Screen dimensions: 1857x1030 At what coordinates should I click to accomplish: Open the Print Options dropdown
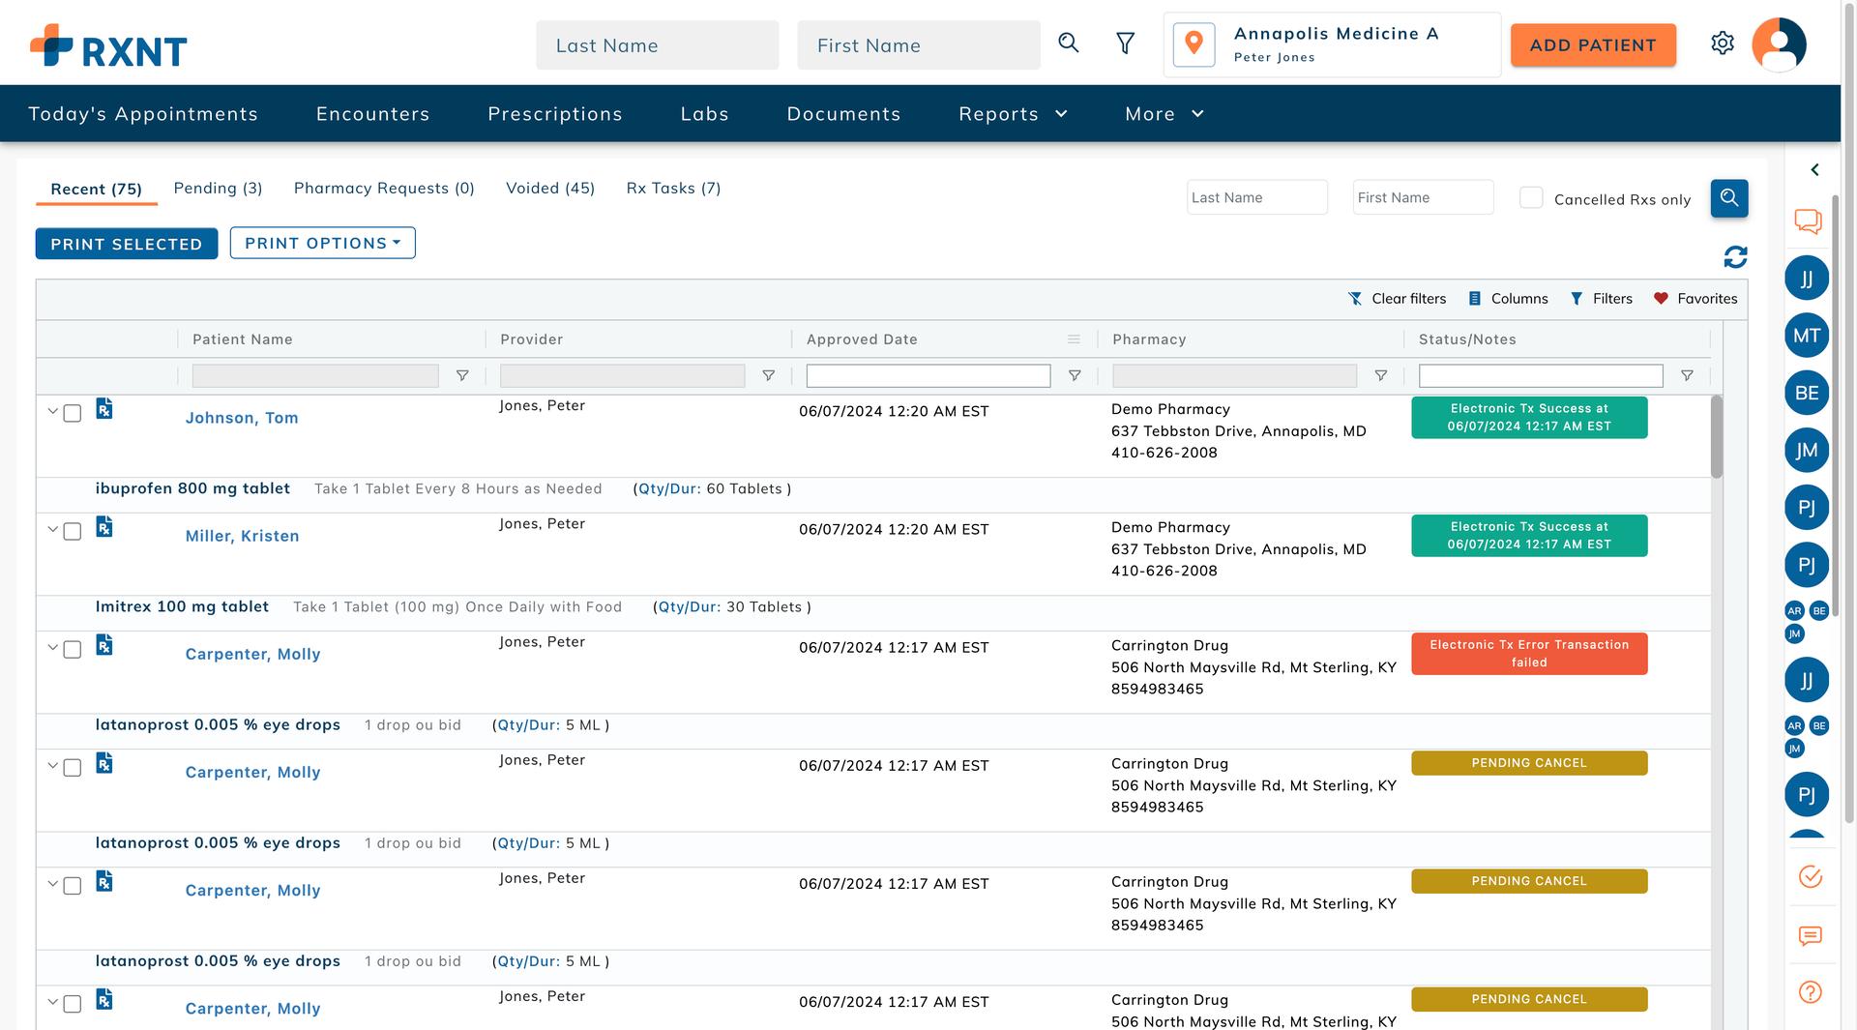tap(322, 244)
